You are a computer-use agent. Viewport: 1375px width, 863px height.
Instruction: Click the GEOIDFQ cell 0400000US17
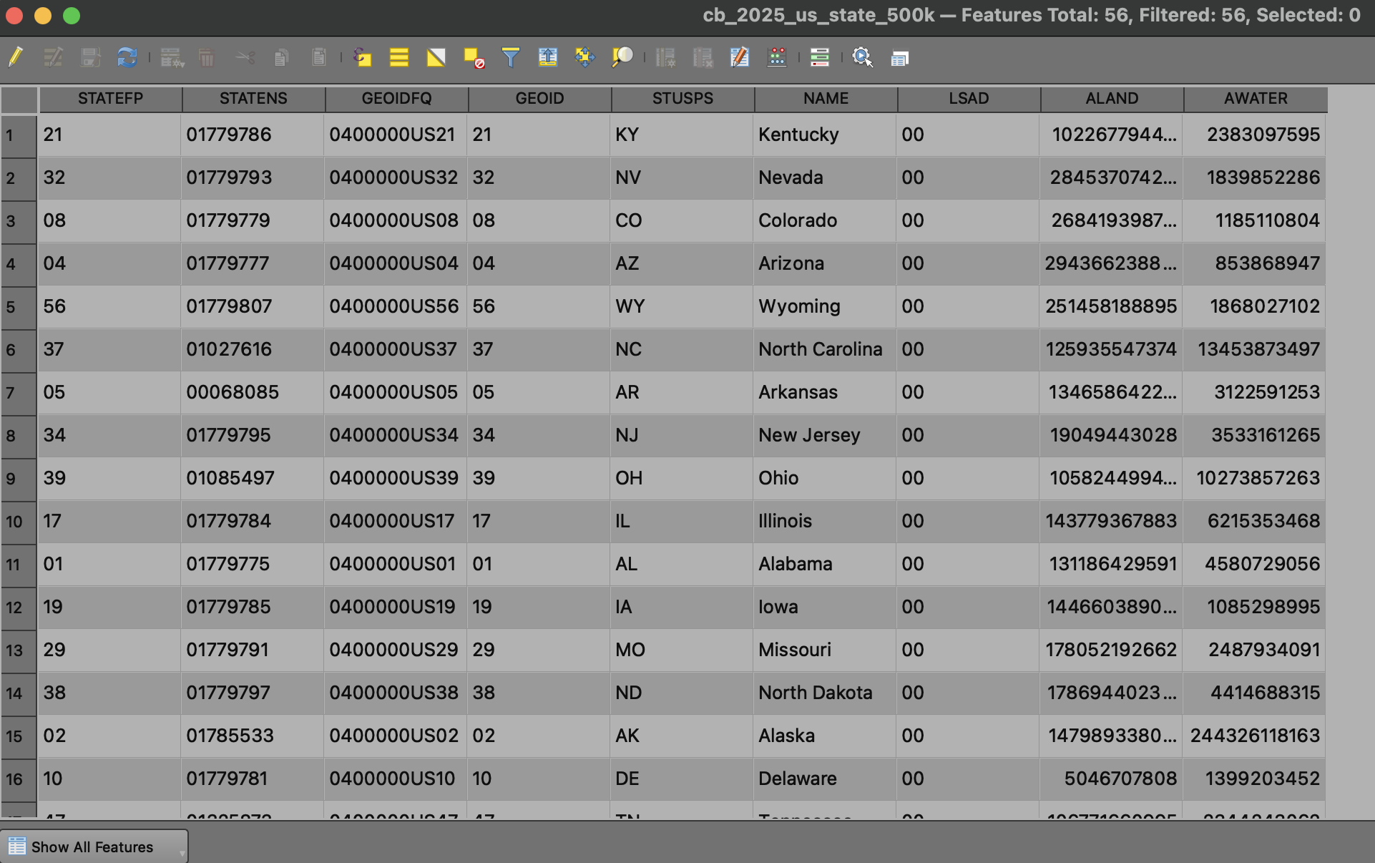396,521
